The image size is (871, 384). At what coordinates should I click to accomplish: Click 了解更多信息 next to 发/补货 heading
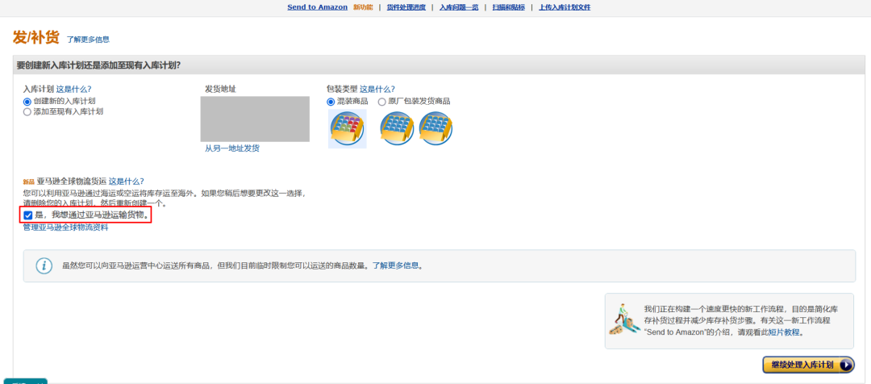88,40
